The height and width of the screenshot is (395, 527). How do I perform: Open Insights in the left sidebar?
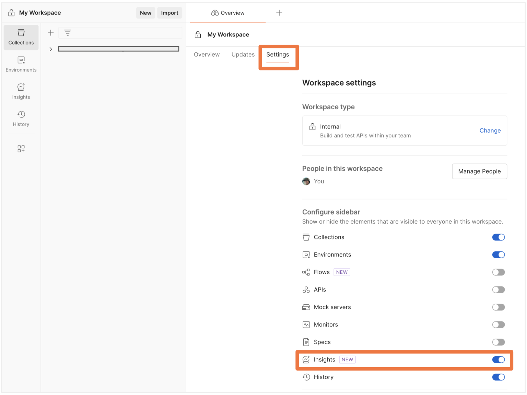coord(21,92)
